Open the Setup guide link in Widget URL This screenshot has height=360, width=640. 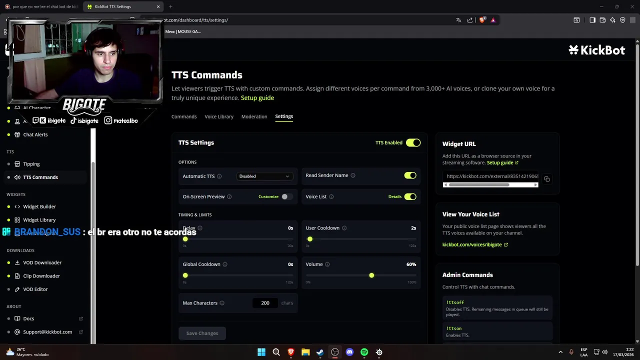coord(502,162)
